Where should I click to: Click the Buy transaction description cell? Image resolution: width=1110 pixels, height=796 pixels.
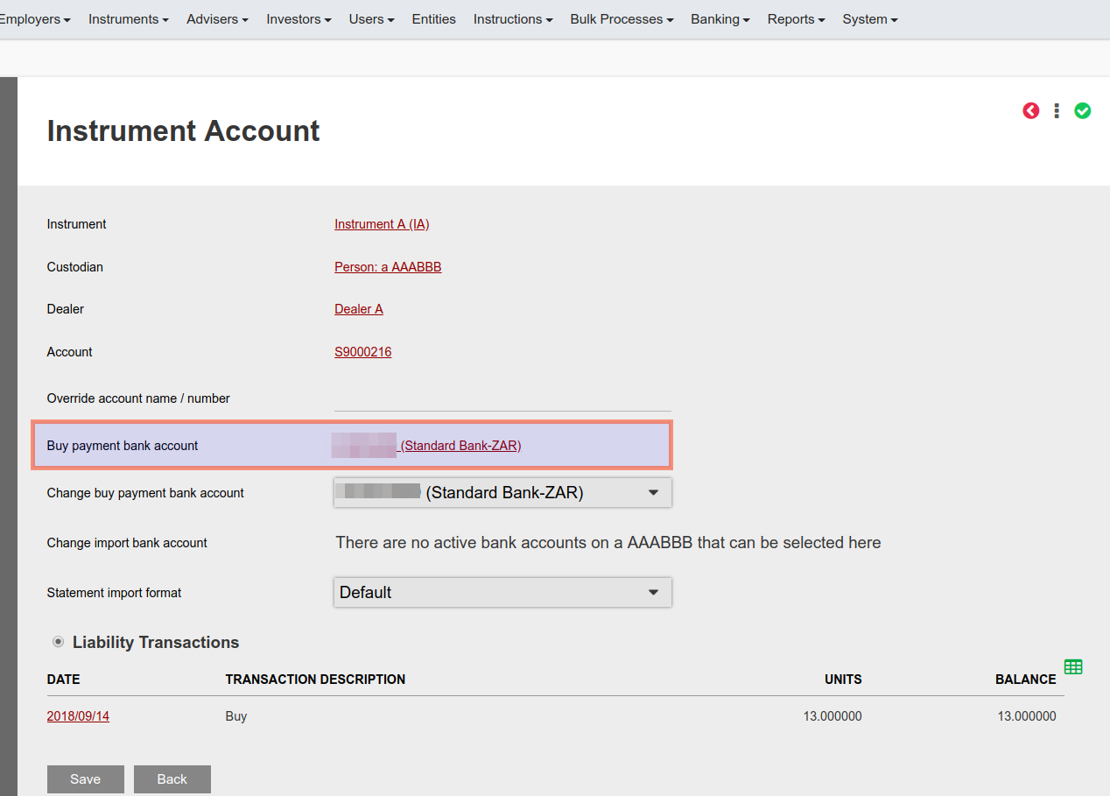236,716
